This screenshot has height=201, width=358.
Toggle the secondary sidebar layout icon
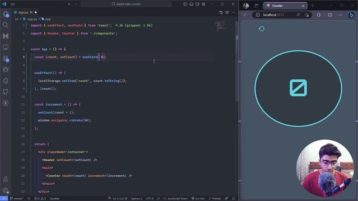197,4
